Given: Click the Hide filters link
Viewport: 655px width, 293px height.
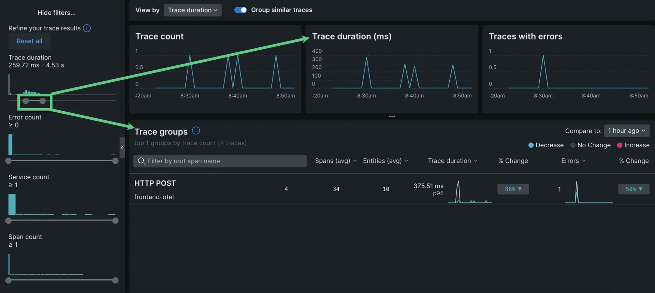Looking at the screenshot, I should (x=57, y=13).
